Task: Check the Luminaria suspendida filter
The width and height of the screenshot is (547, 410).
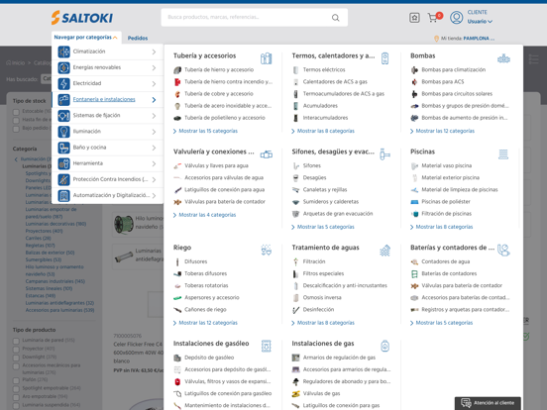Action: point(16,406)
